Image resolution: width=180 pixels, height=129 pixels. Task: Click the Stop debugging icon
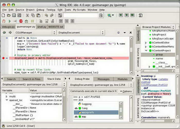21,21
